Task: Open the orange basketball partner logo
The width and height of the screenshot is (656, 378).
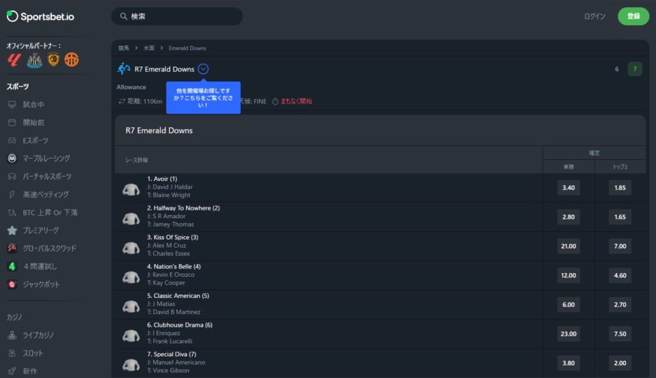Action: (x=72, y=59)
